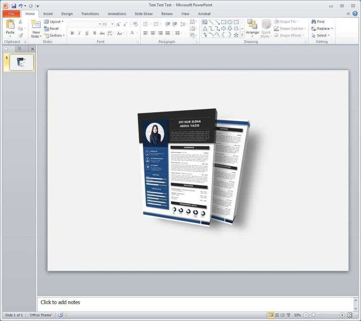Viewport: 361px width, 321px height.
Task: Select the oval shape in gallery
Action: click(230, 22)
